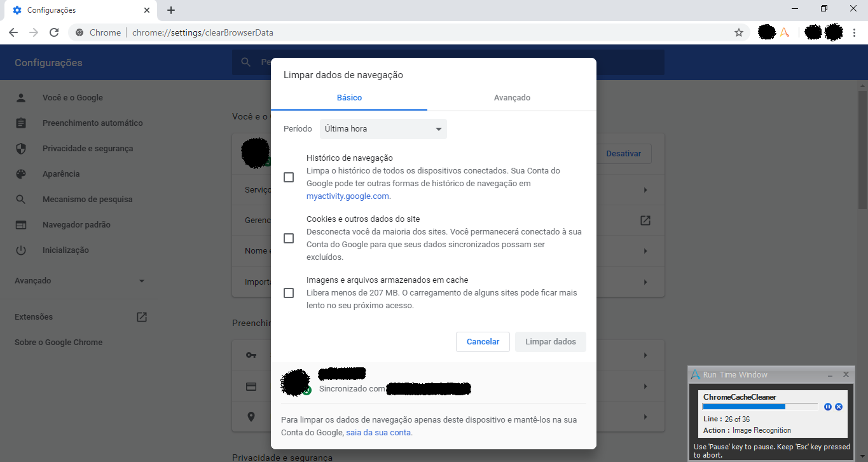Minimize the Run Time Window
The height and width of the screenshot is (462, 868).
coord(831,375)
